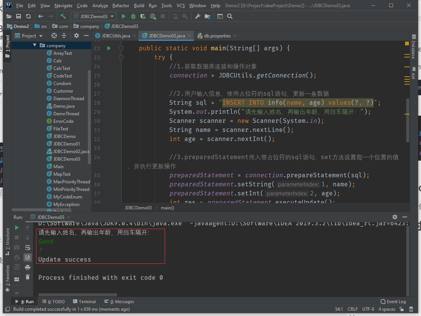Viewport: 421px width, 316px height.
Task: Run with coverage using the shield icon
Action: (x=143, y=16)
